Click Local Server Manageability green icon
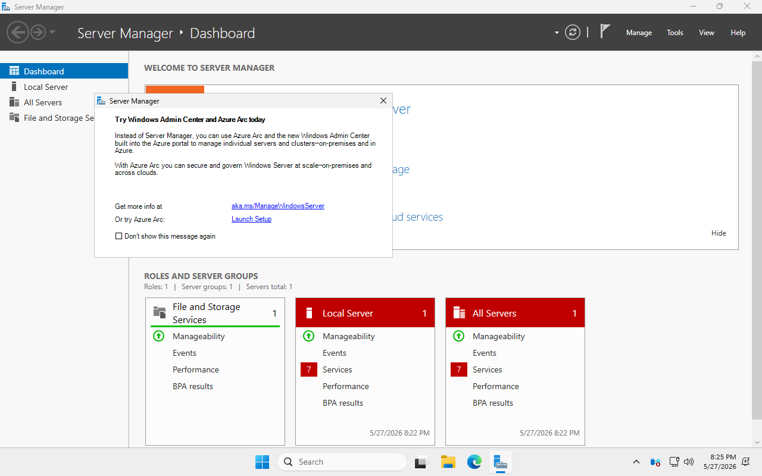Image resolution: width=762 pixels, height=476 pixels. [x=308, y=336]
